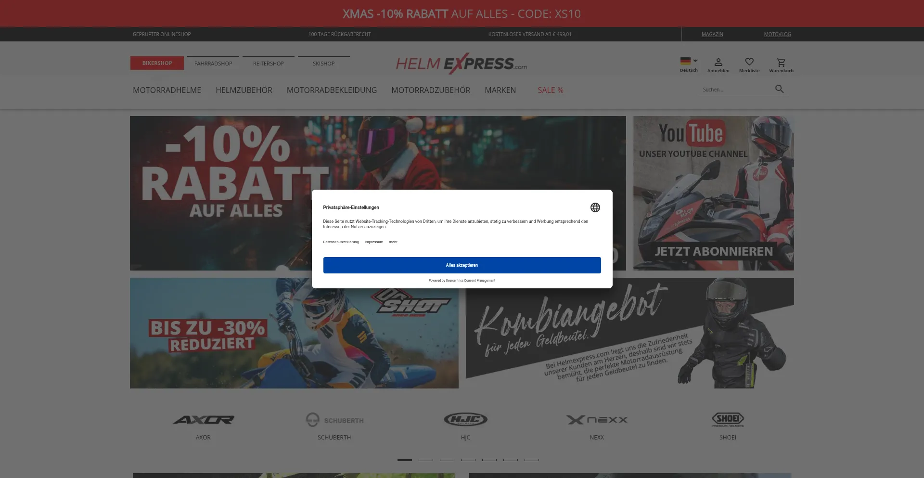Open the MAGAZIN link
924x478 pixels.
click(712, 34)
